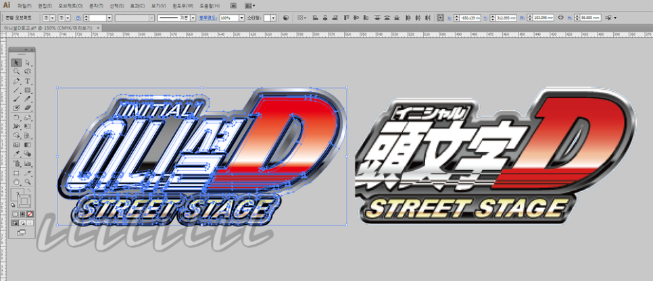Open the 효과(C) menu
The height and width of the screenshot is (281, 653).
click(138, 6)
